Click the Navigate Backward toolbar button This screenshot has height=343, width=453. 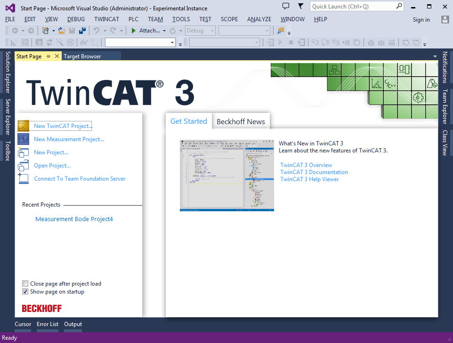(15, 31)
